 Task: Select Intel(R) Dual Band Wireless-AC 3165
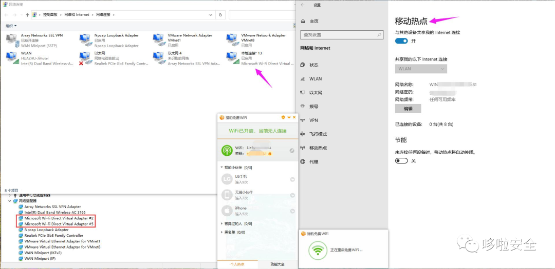(55, 213)
